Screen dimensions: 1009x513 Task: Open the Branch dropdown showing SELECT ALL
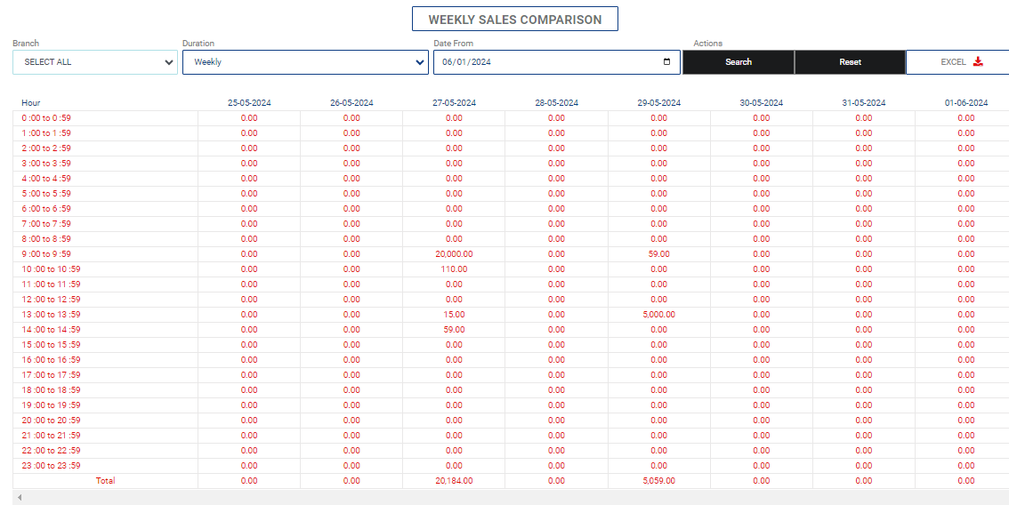pos(92,61)
